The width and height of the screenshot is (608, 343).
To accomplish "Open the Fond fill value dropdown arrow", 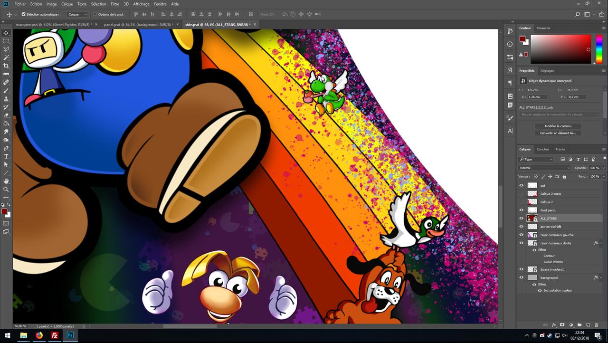I will (x=604, y=176).
